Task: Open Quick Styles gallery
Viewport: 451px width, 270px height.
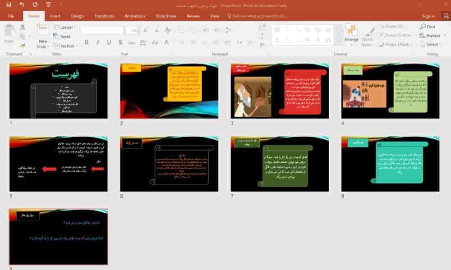Action: pyautogui.click(x=367, y=37)
